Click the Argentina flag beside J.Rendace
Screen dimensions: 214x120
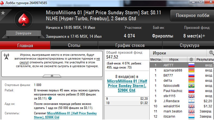tap(191, 101)
